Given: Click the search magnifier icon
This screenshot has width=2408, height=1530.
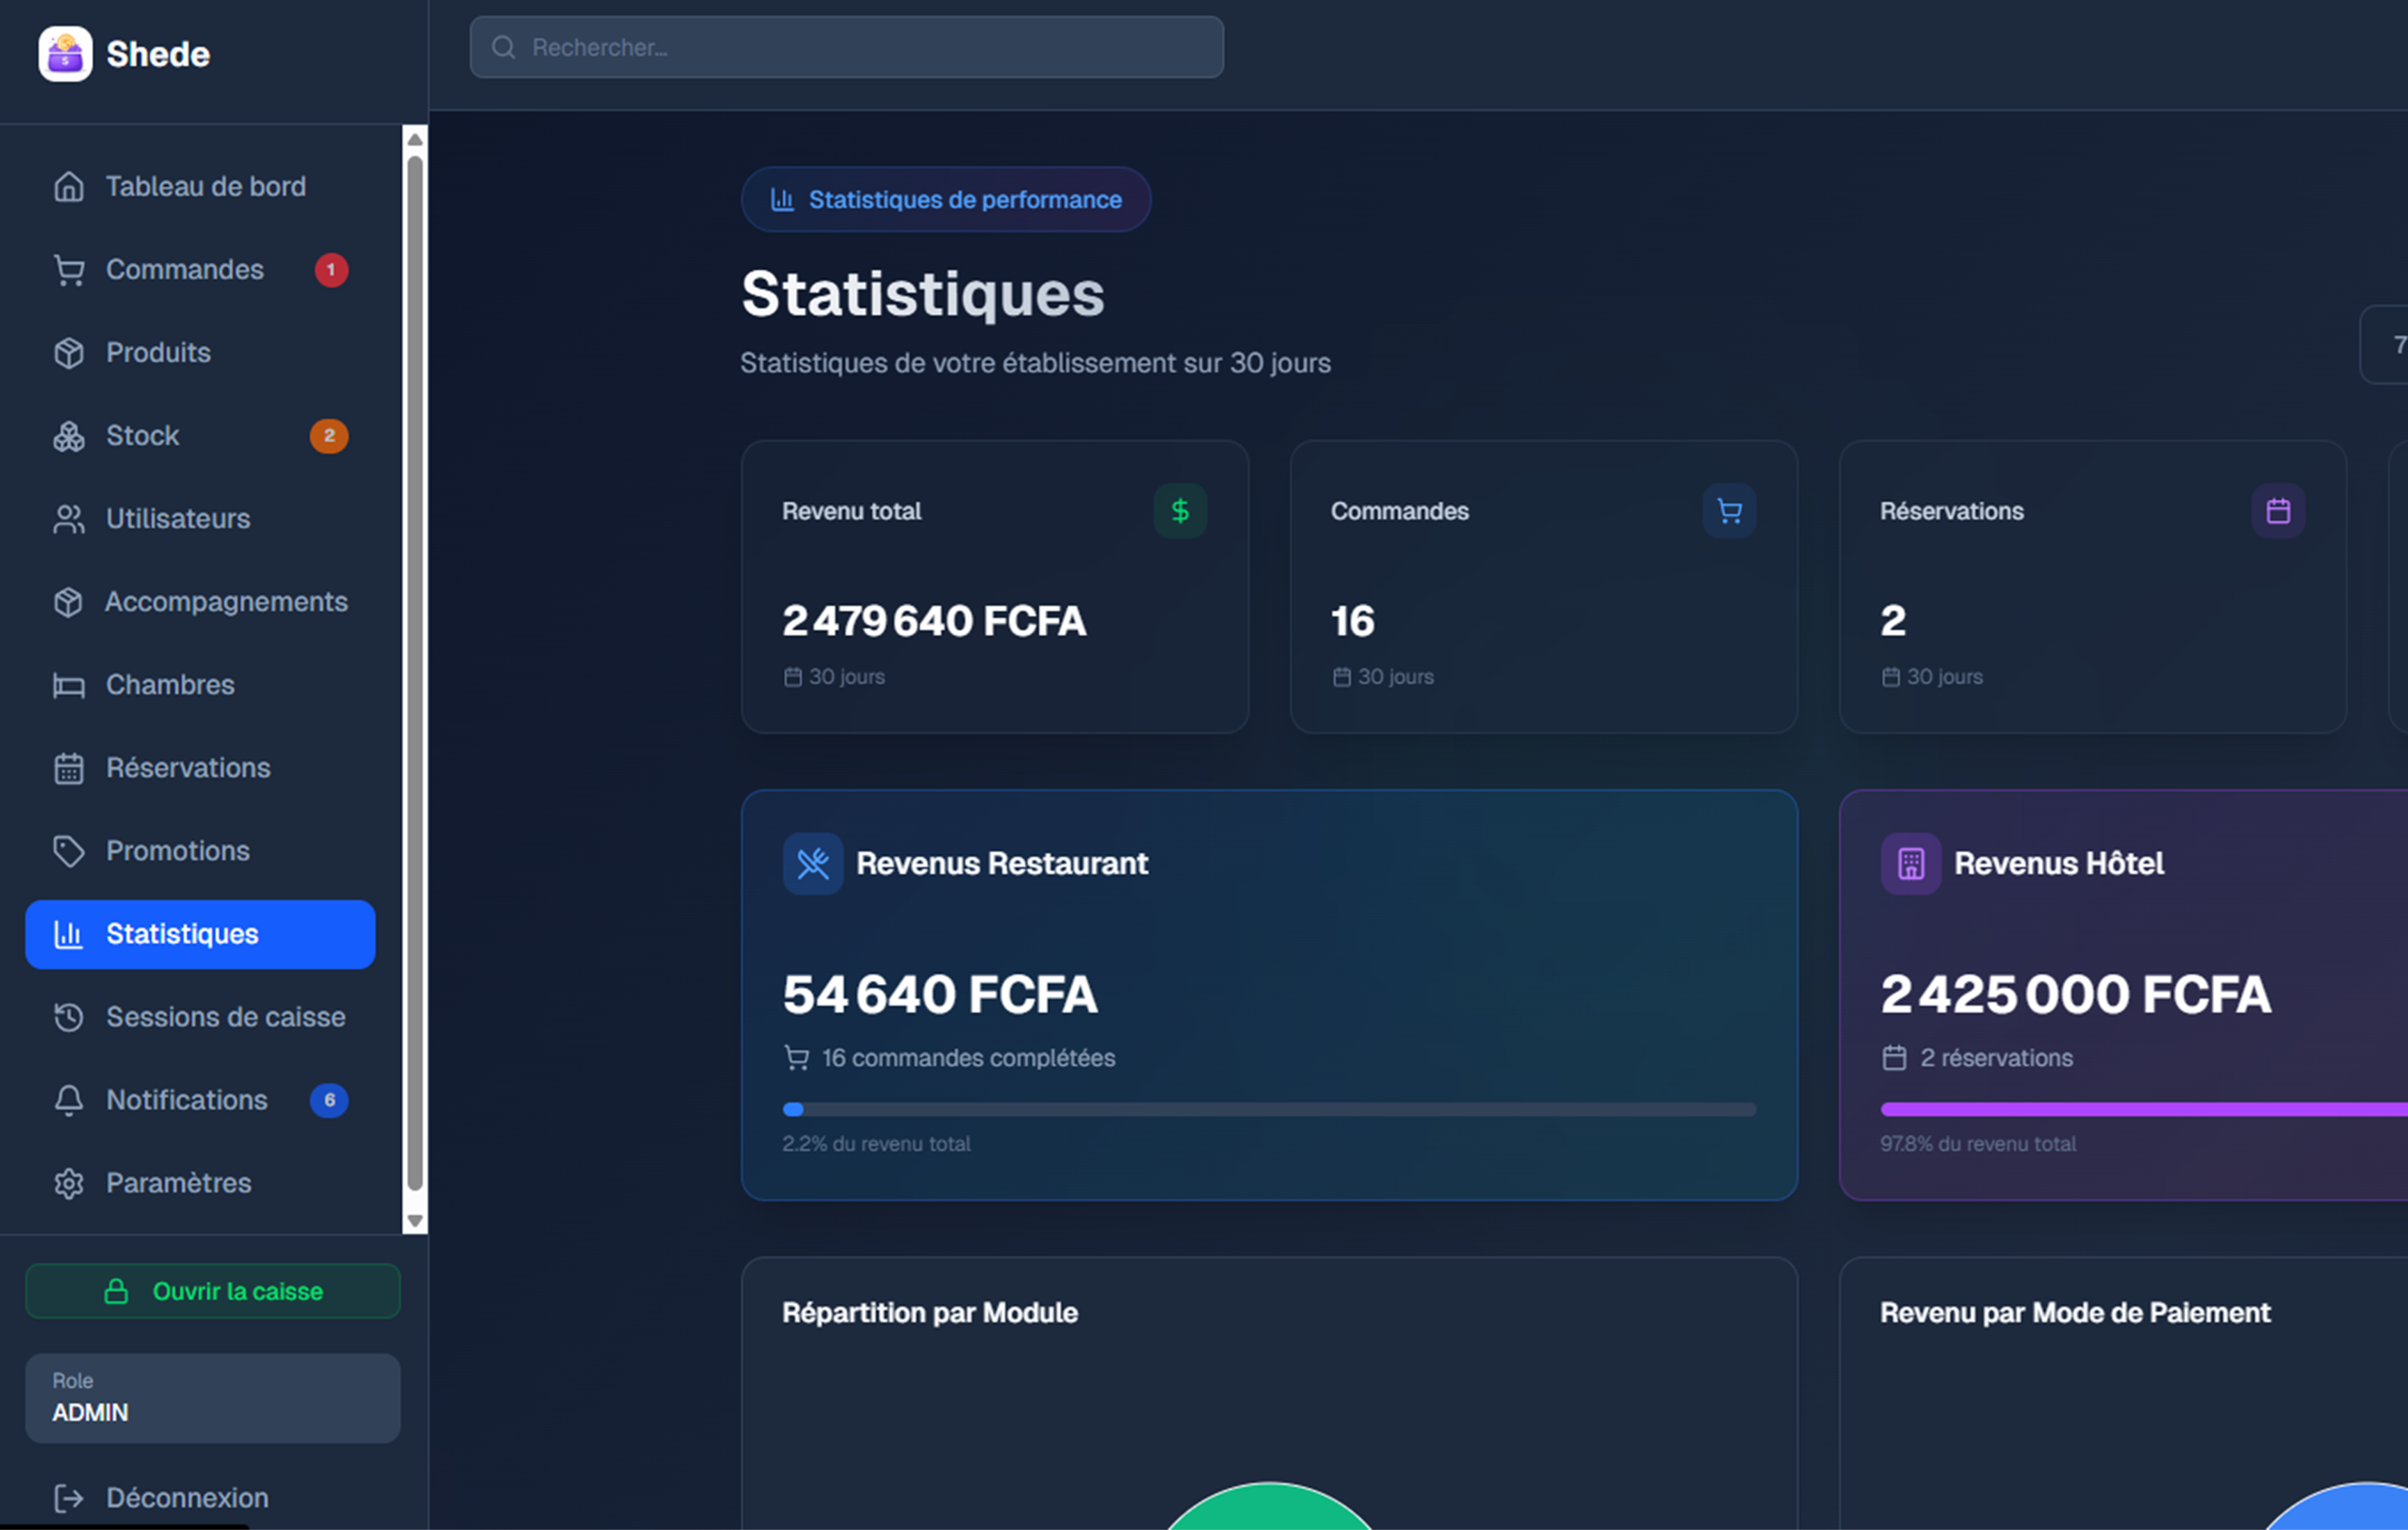Looking at the screenshot, I should point(504,47).
